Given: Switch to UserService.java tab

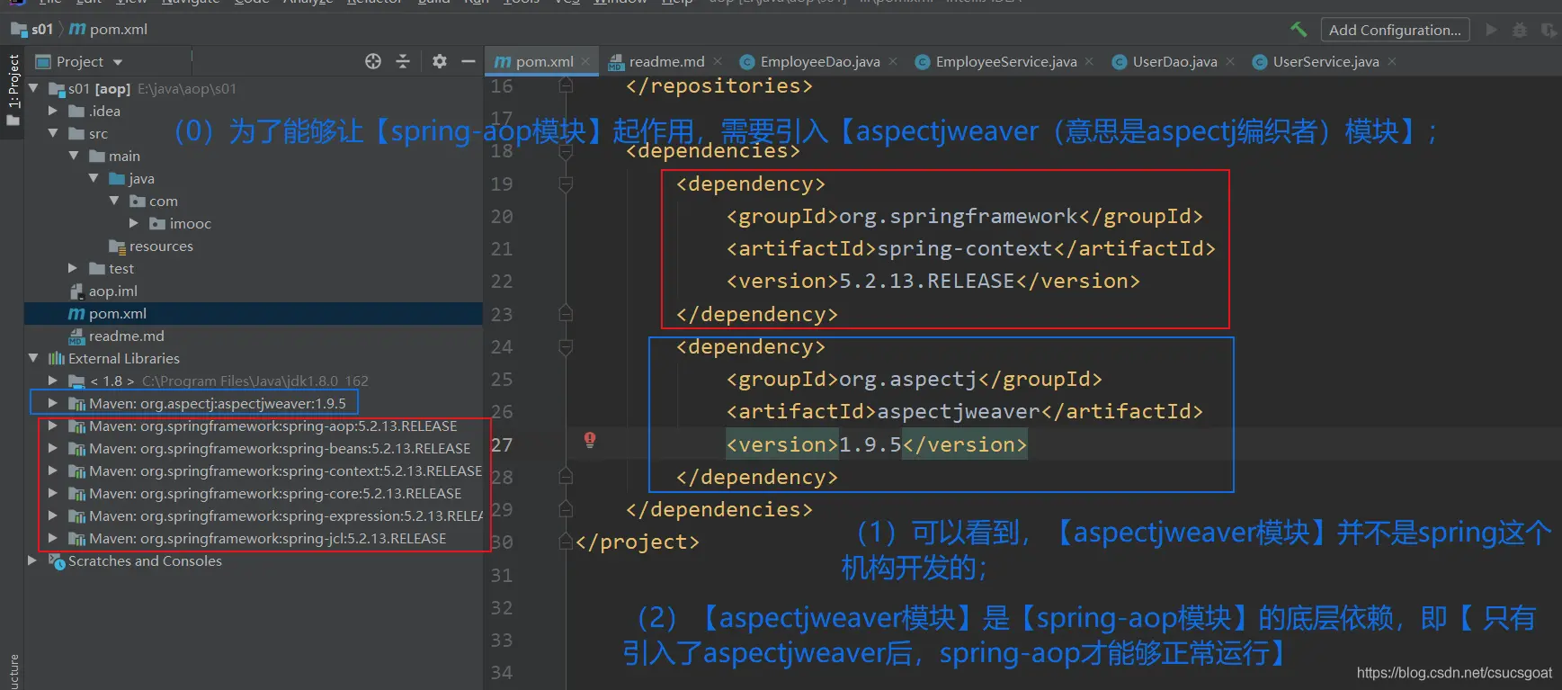Looking at the screenshot, I should 1325,62.
